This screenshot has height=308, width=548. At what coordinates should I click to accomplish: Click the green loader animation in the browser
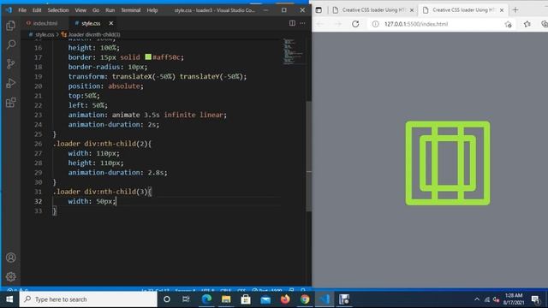pos(448,163)
